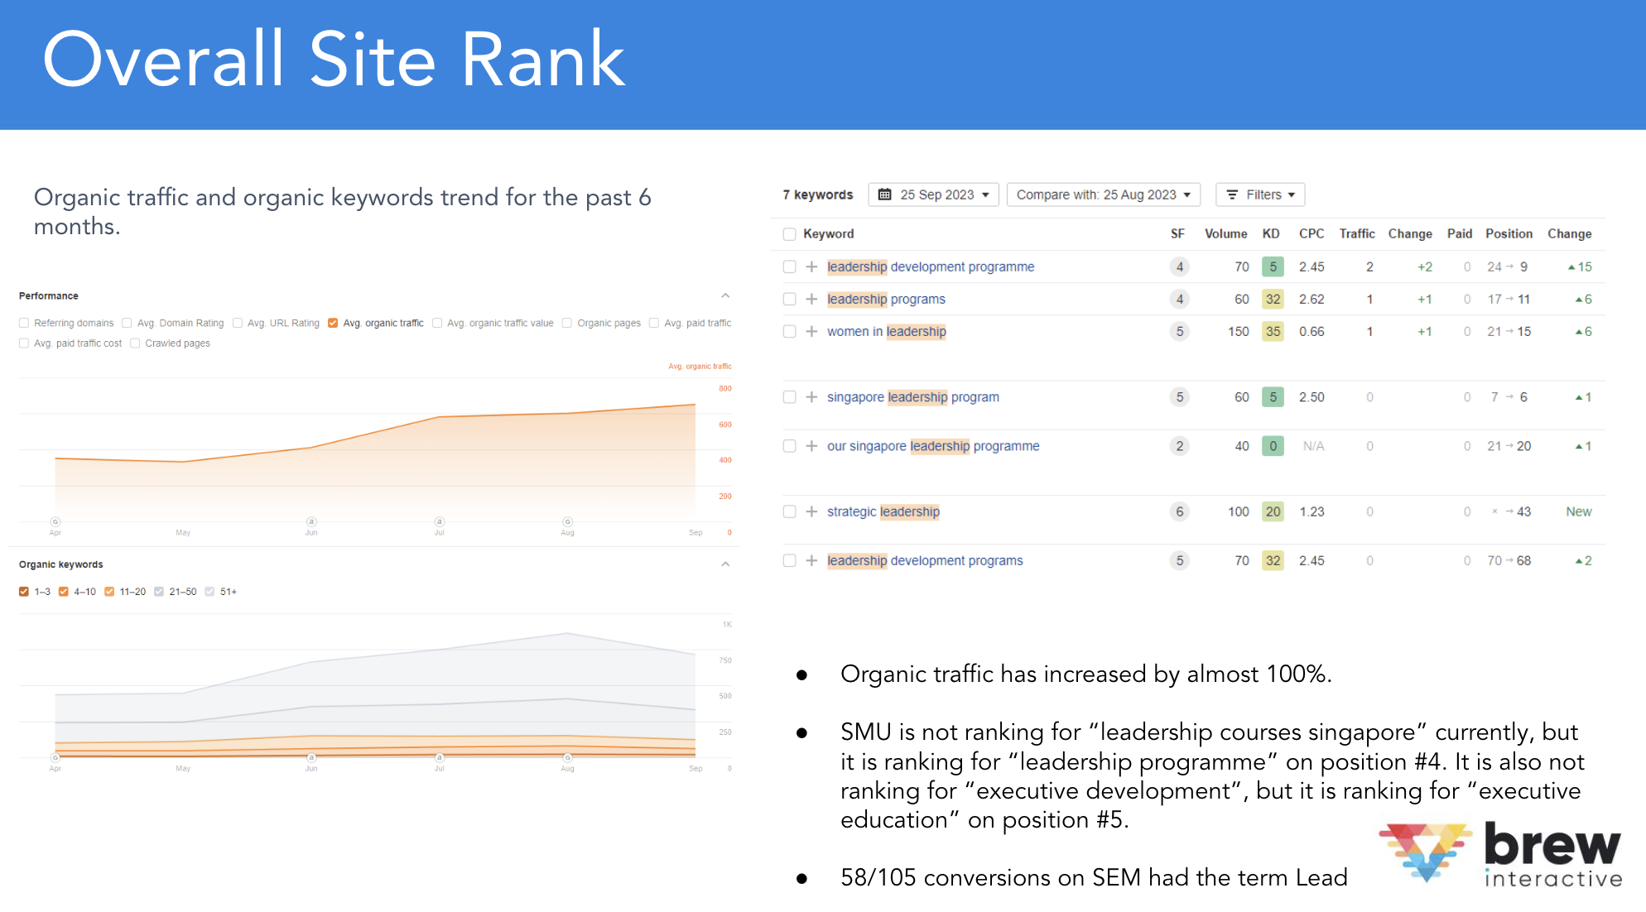
Task: Click plus icon beside leadership development programme
Action: [811, 266]
